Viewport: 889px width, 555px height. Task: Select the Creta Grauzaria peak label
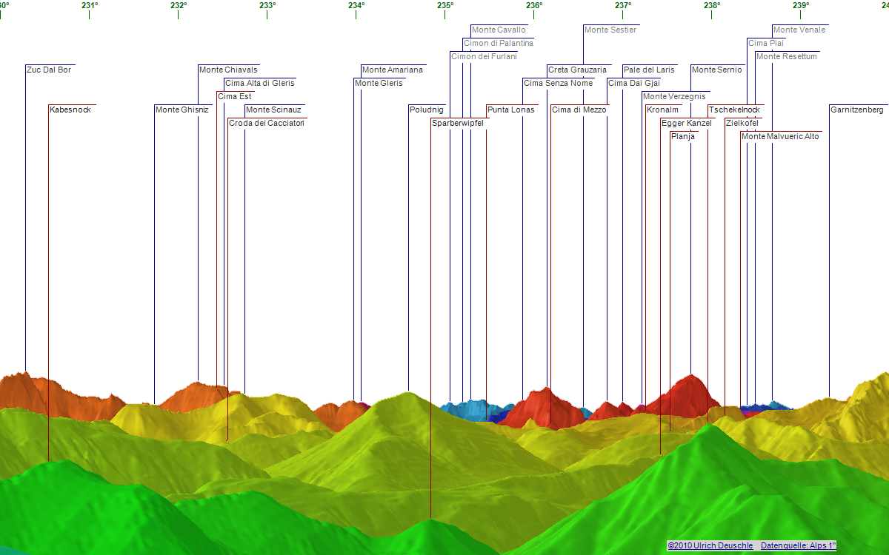tap(577, 69)
